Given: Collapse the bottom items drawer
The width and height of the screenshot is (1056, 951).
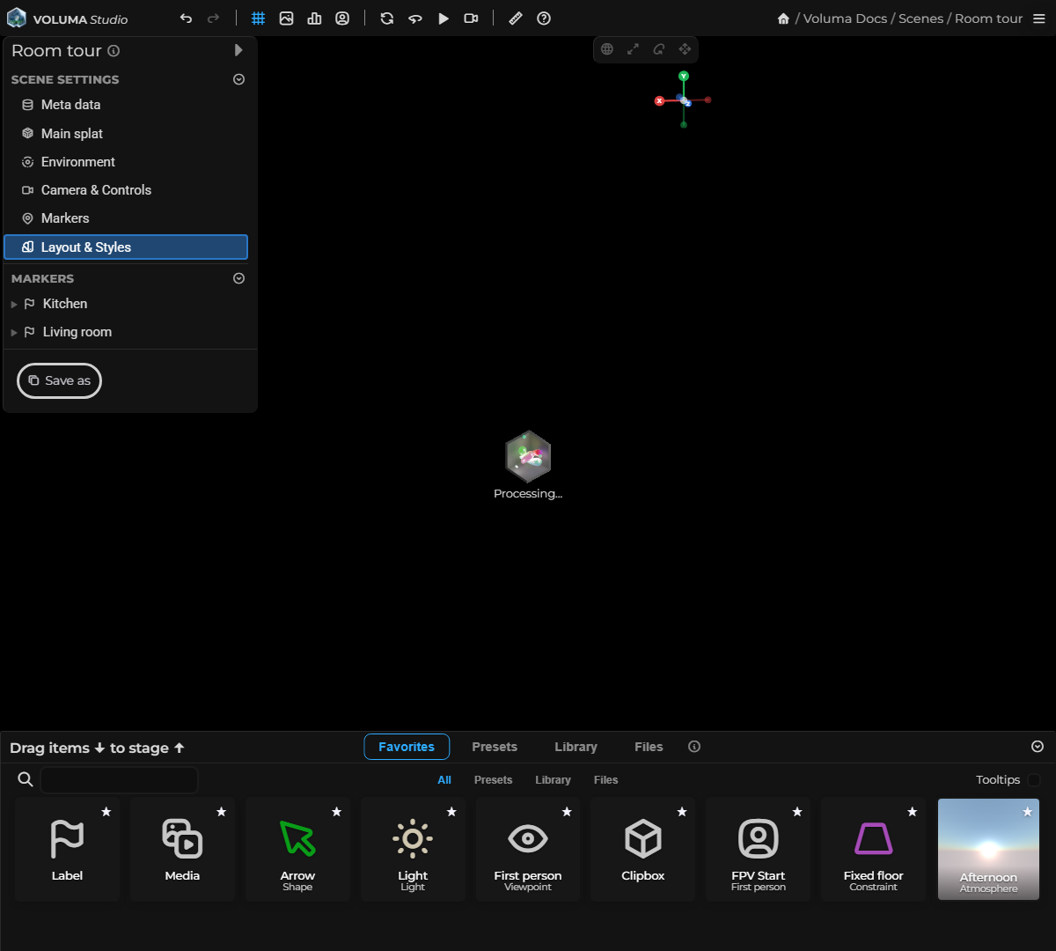Looking at the screenshot, I should tap(1038, 747).
